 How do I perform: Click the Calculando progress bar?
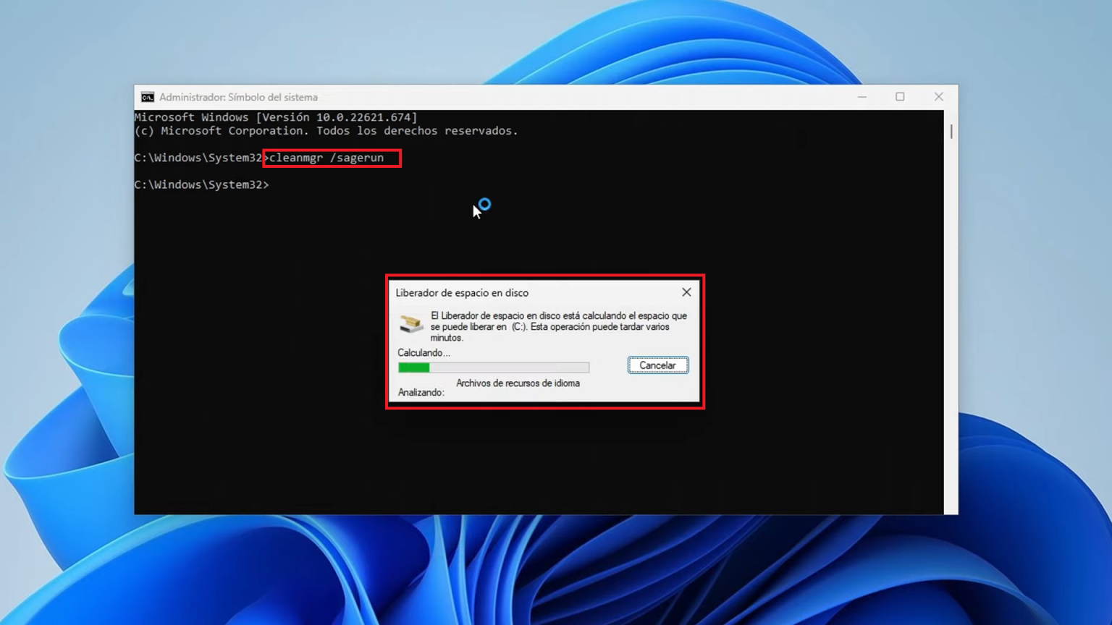[494, 367]
